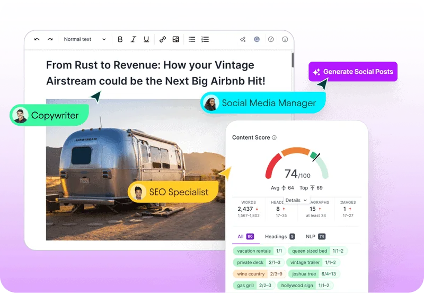Create a bulleted list
This screenshot has height=293, width=424.
pyautogui.click(x=192, y=39)
